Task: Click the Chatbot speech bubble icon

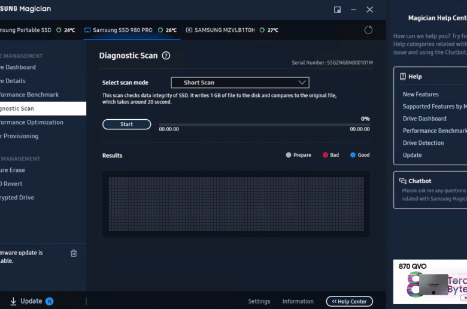Action: [x=403, y=181]
